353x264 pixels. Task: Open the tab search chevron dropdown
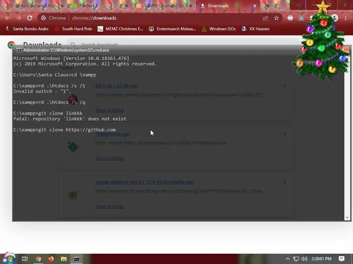(x=297, y=5)
